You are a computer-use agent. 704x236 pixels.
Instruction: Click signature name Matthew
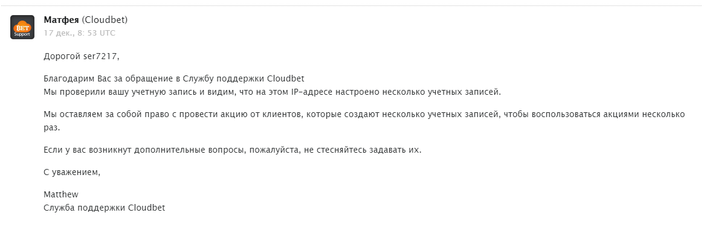(x=60, y=195)
